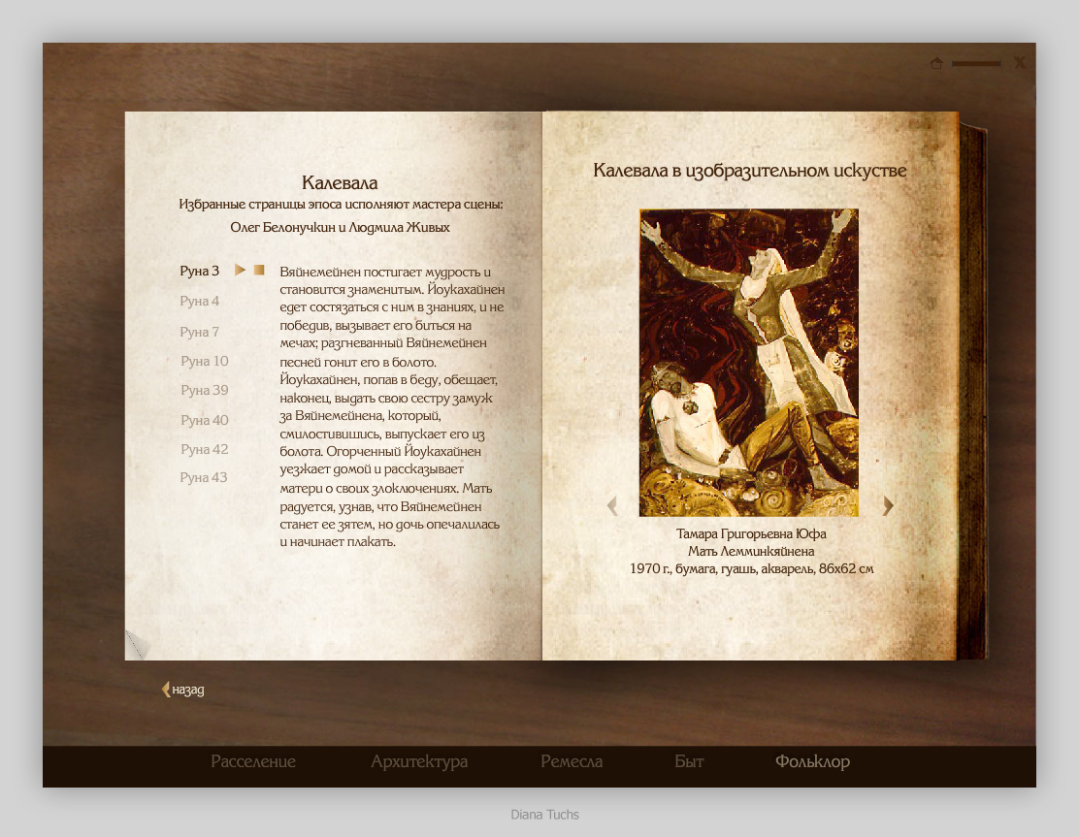This screenshot has width=1079, height=837.
Task: Turn the curled page corner
Action: point(137,645)
